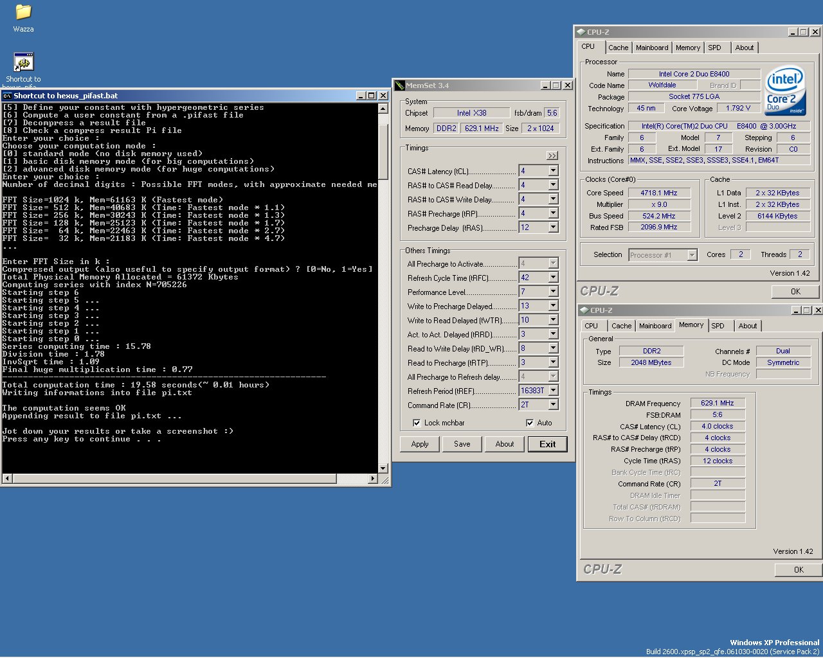
Task: Click the Intel X38 chipset field
Action: tap(472, 112)
